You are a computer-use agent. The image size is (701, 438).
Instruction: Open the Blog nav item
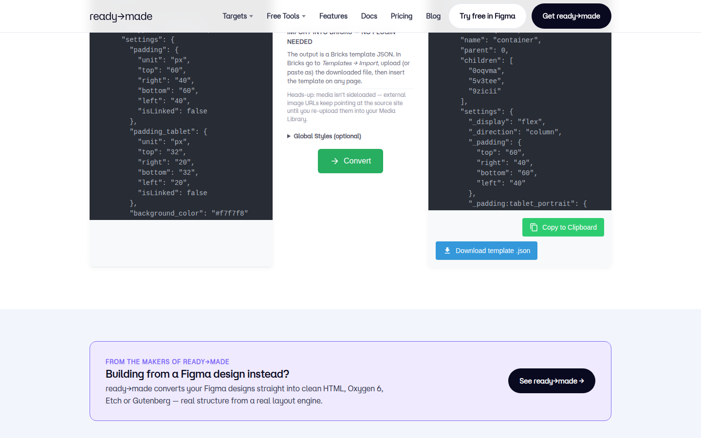coord(433,16)
